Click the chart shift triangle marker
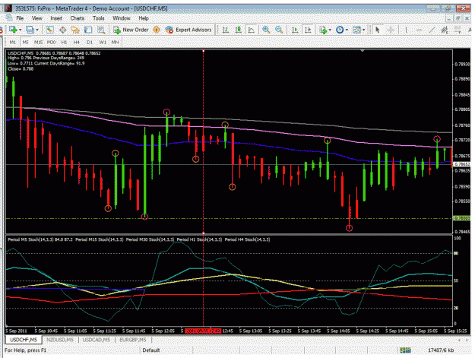The image size is (475, 358). pyautogui.click(x=363, y=51)
